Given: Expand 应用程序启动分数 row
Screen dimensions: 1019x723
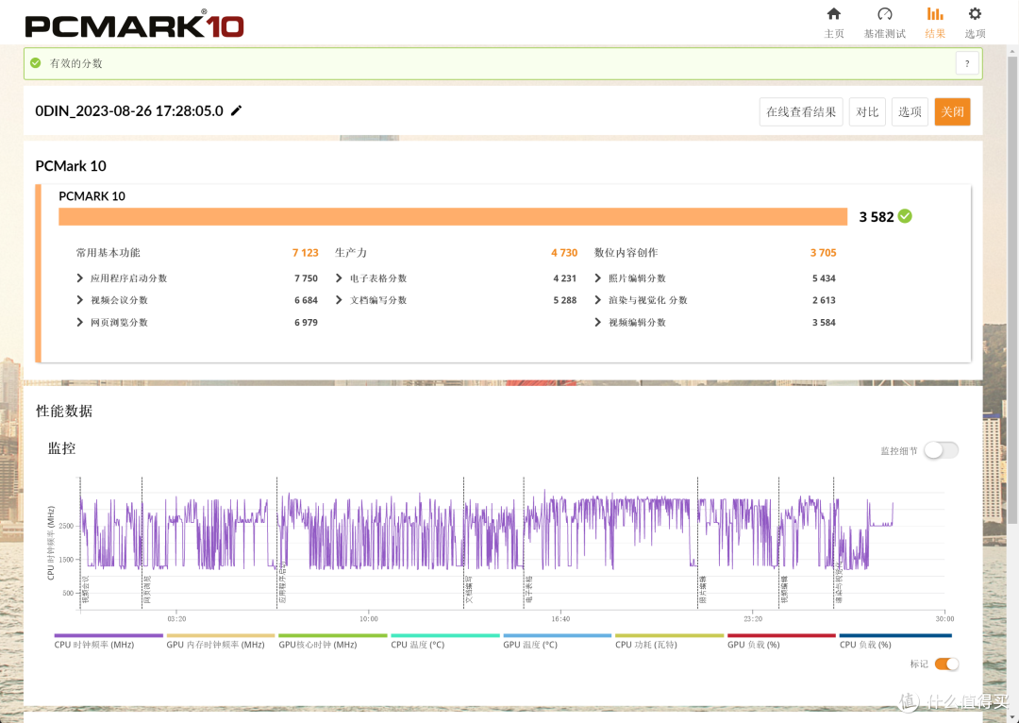Looking at the screenshot, I should pyautogui.click(x=80, y=278).
